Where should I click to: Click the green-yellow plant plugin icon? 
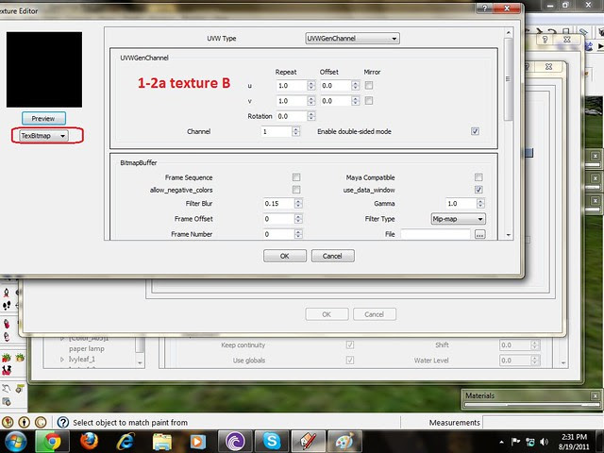point(20,358)
